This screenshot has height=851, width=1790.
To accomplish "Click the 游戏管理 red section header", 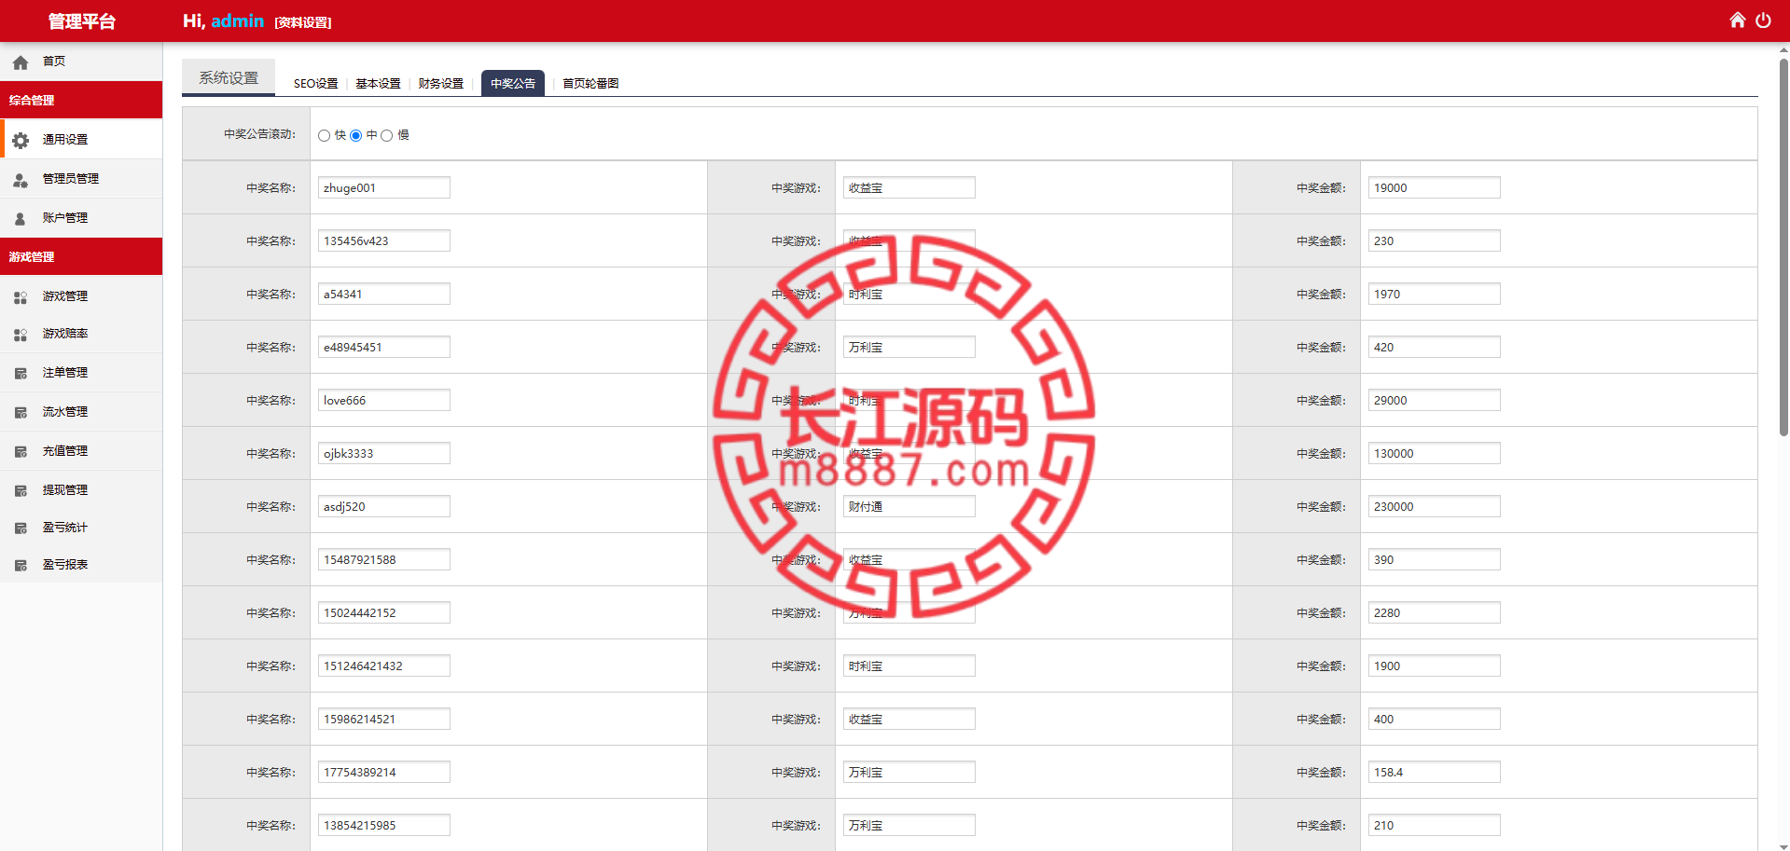I will pos(81,256).
